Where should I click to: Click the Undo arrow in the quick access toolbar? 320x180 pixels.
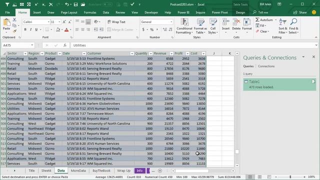tap(66, 4)
